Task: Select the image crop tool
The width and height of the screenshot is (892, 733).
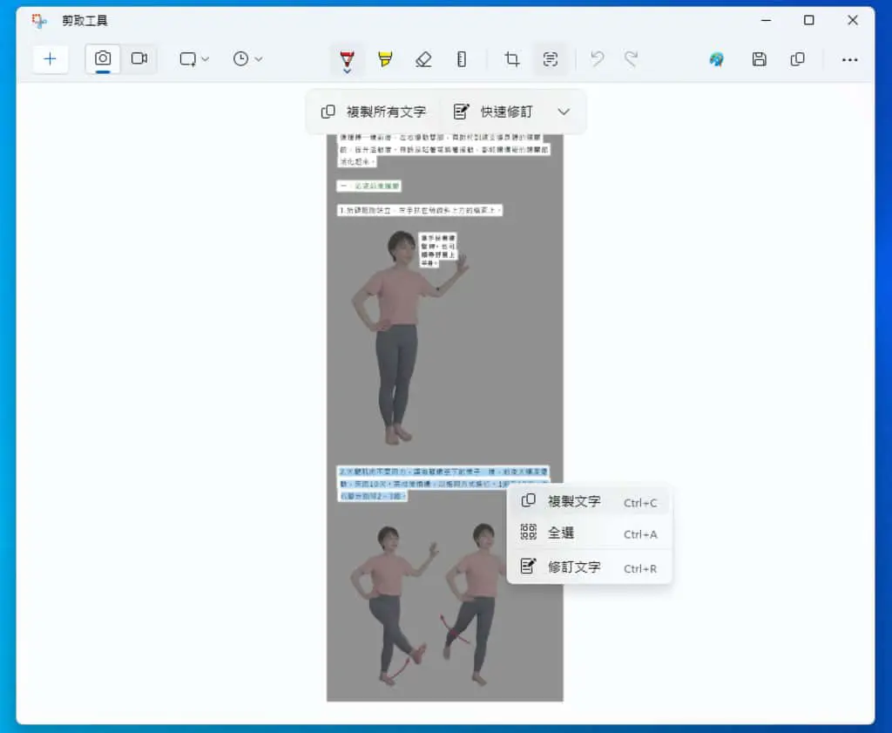Action: tap(512, 59)
